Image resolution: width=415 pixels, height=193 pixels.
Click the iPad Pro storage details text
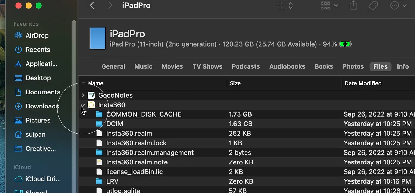click(x=213, y=44)
